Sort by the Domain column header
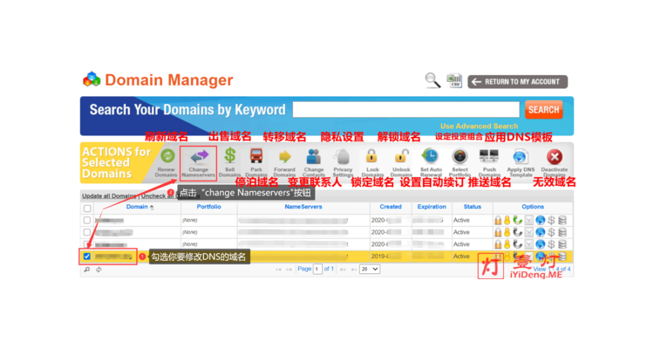The image size is (654, 349). point(137,207)
